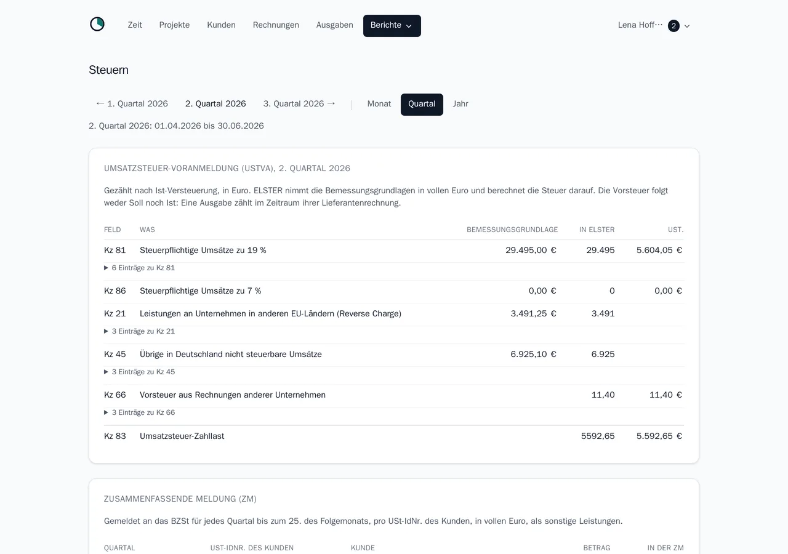Expand the 3 Einträge zu Kz 66 details

[140, 412]
